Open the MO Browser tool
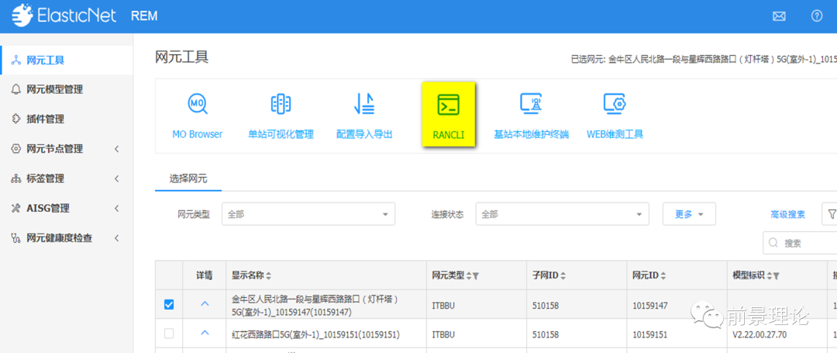This screenshot has height=353, width=837. [x=197, y=116]
